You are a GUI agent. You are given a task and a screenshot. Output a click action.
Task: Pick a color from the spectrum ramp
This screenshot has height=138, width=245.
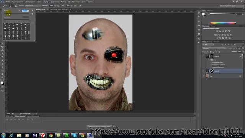(223, 23)
